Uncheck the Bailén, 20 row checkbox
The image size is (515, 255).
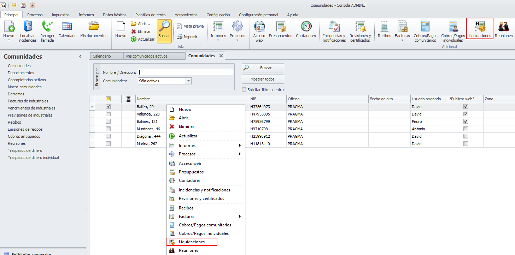[x=109, y=106]
